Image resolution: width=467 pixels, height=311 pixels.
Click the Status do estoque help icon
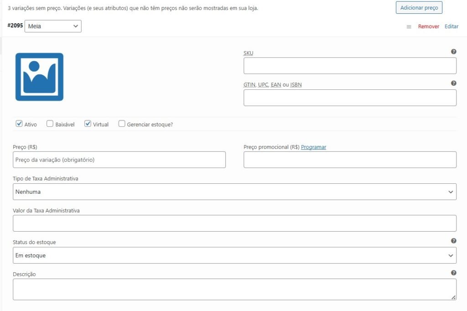pyautogui.click(x=453, y=241)
